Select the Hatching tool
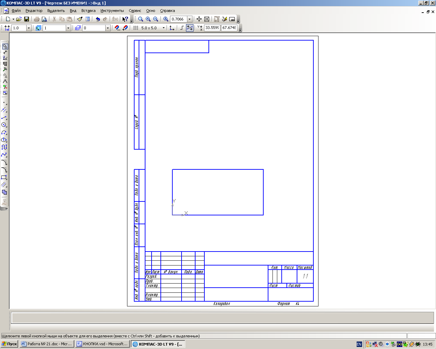Image resolution: width=436 pixels, height=349 pixels. [x=4, y=192]
